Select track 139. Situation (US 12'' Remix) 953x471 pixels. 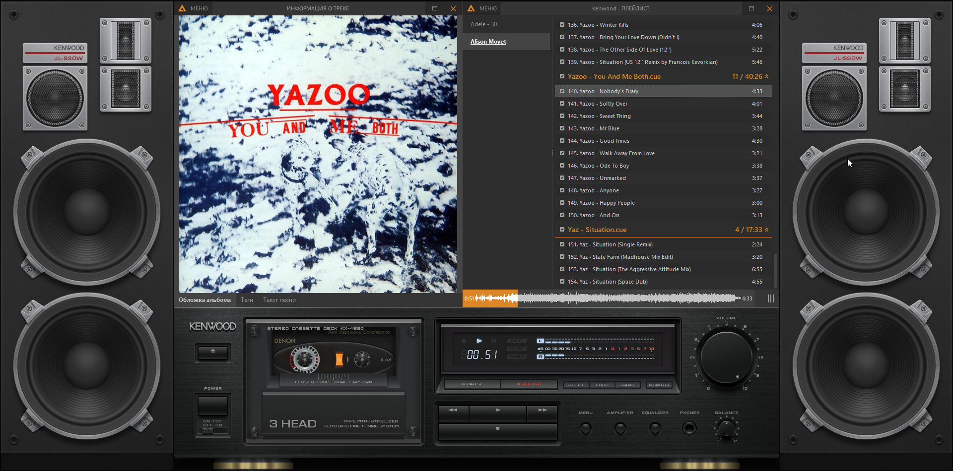pos(663,62)
